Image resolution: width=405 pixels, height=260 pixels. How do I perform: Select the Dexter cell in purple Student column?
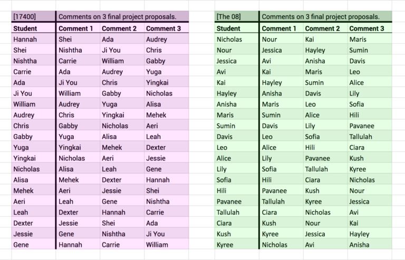(34, 223)
